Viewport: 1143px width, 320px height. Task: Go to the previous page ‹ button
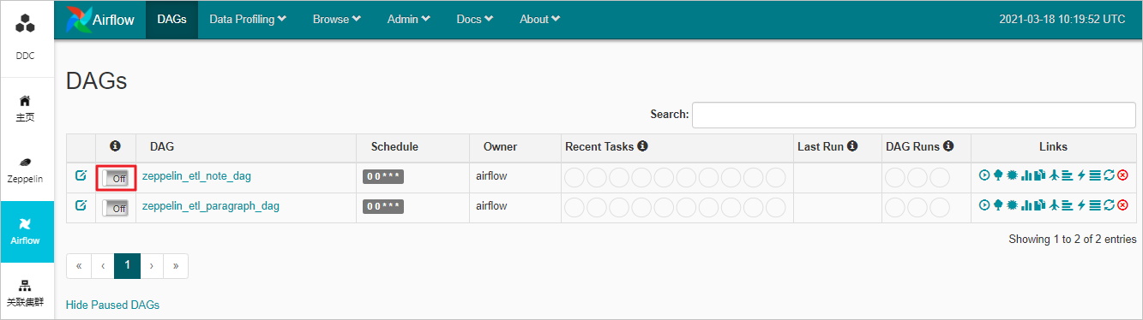pos(103,265)
